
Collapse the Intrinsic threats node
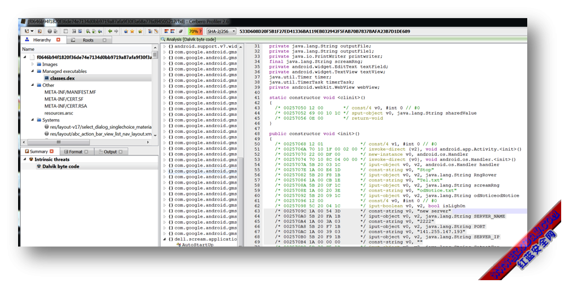[25, 159]
